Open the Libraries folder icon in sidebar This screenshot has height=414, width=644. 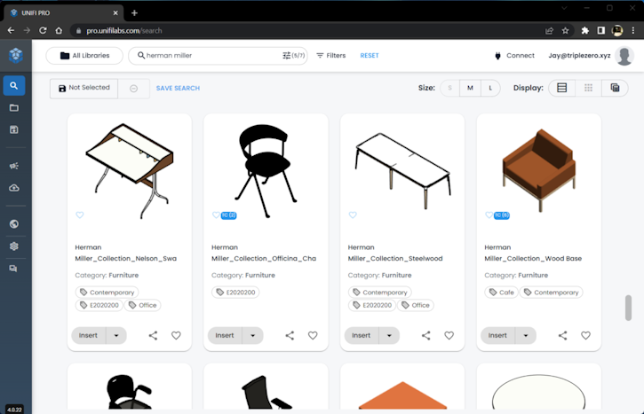tap(14, 108)
